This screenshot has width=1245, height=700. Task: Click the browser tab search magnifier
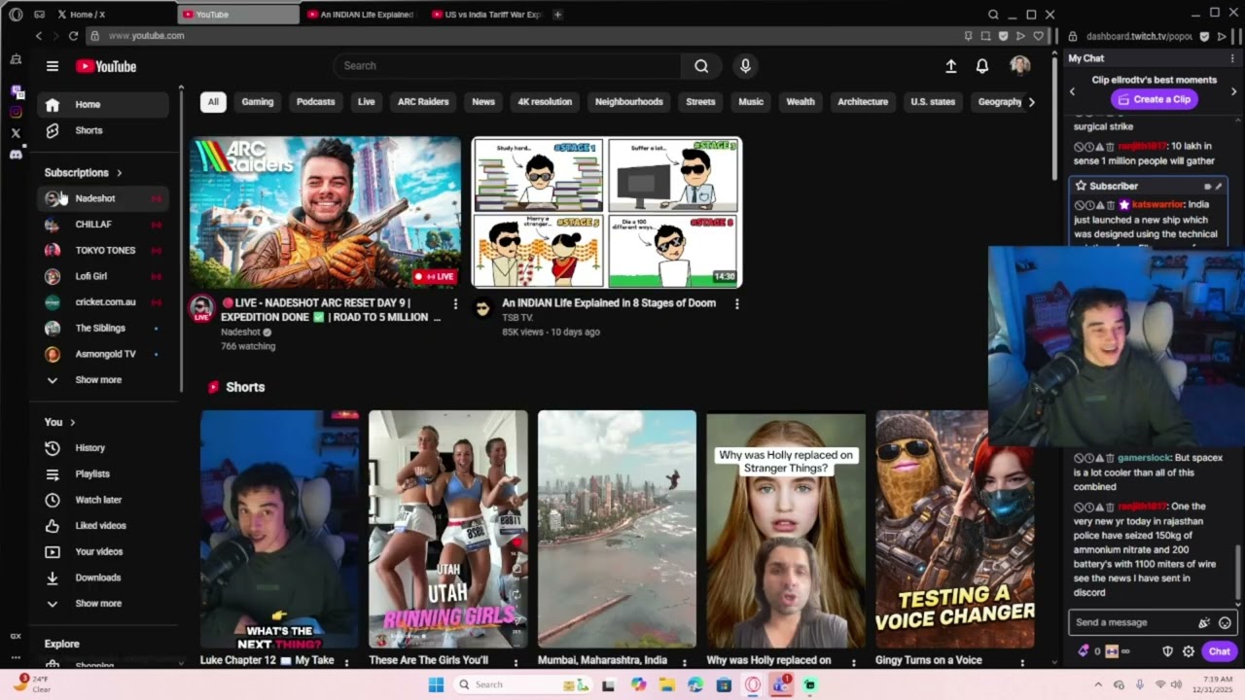pos(993,15)
